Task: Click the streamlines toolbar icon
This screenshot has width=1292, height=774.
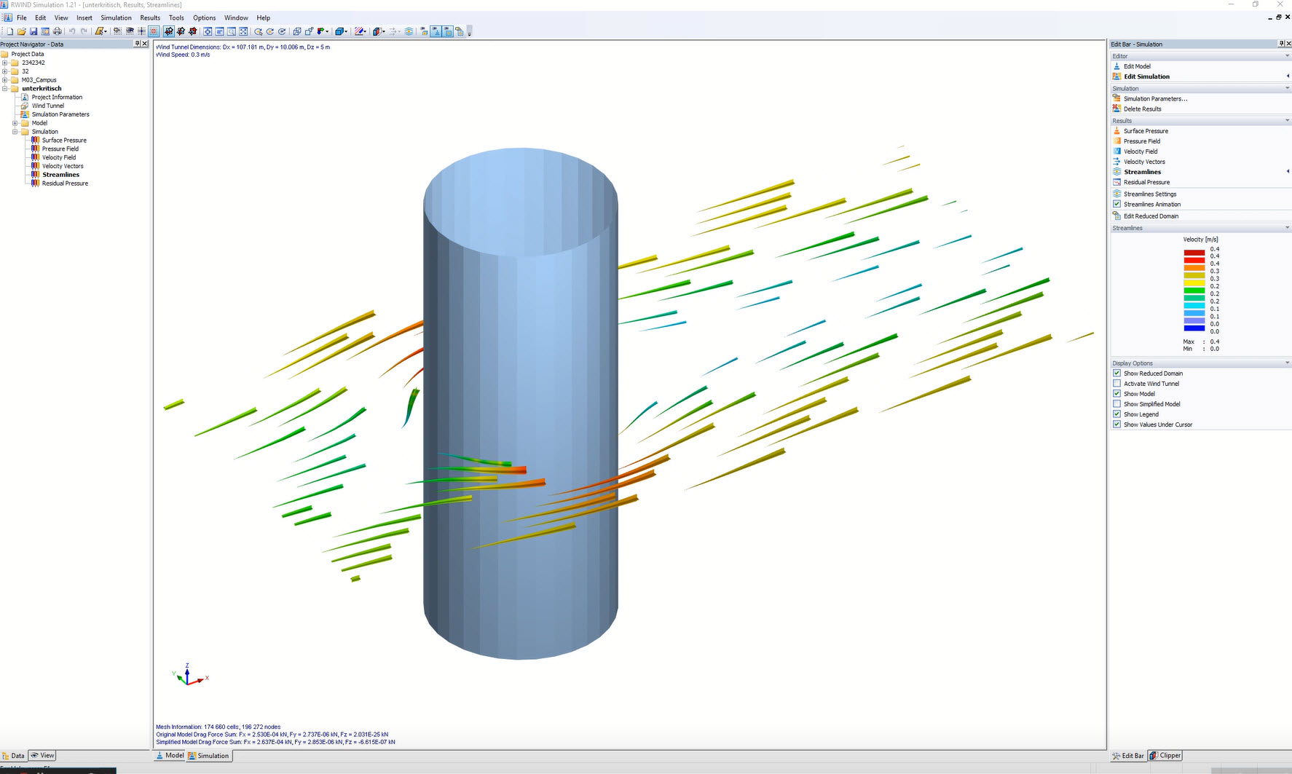Action: 409,31
